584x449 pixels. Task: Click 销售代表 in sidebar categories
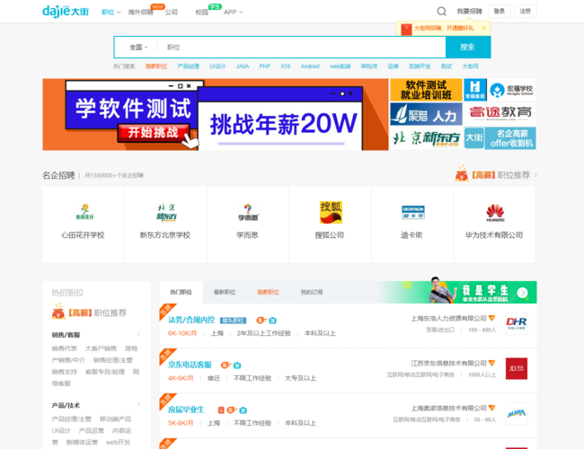[65, 348]
